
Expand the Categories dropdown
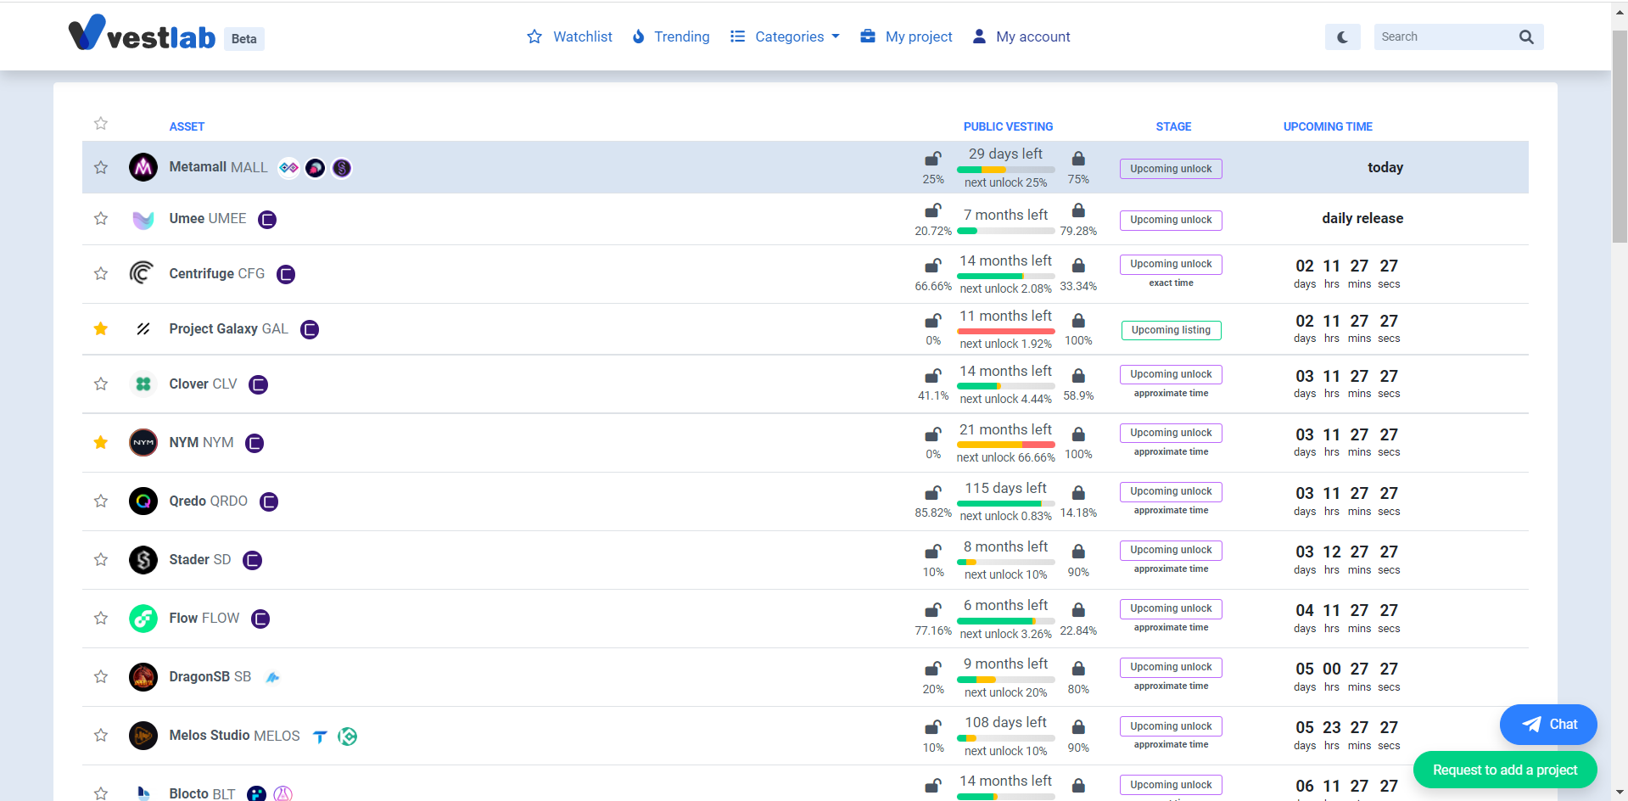click(785, 36)
